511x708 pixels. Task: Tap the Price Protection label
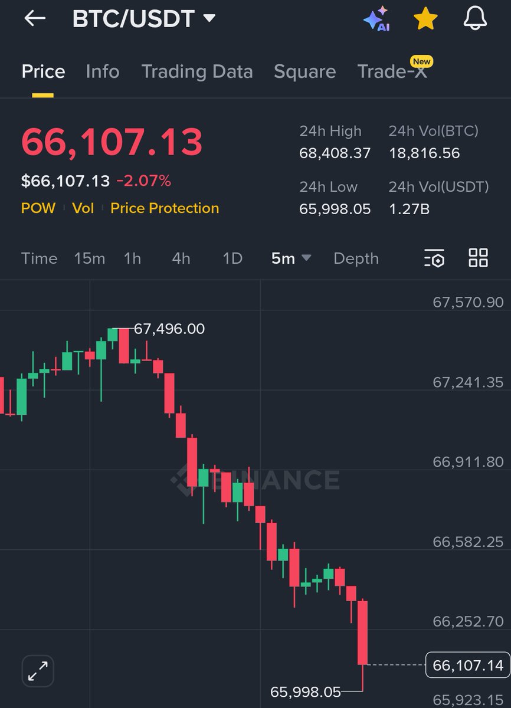click(165, 208)
